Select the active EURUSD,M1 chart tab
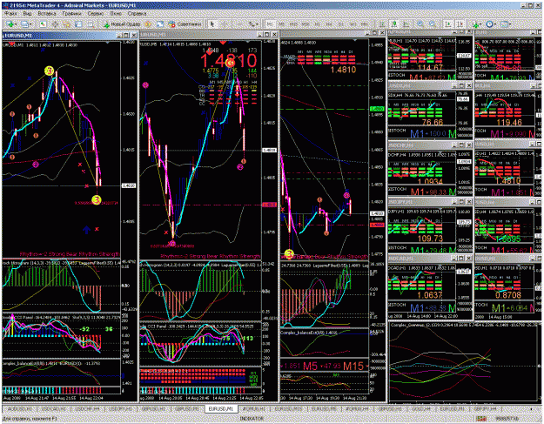This screenshot has height=424, width=544. click(221, 409)
